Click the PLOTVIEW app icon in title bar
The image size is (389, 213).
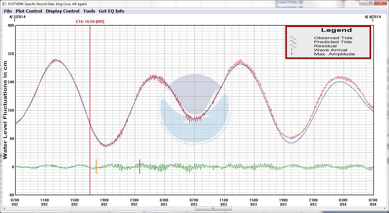point(4,4)
